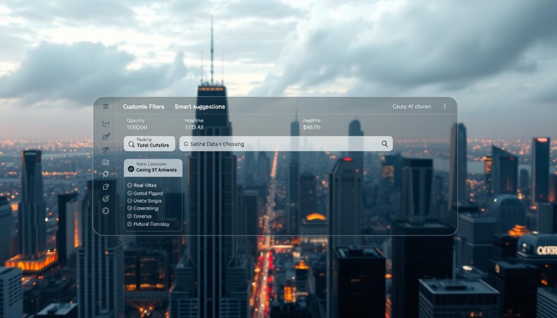Click the "Cluby AI cltaren" link
This screenshot has height=318, width=557.
[411, 107]
